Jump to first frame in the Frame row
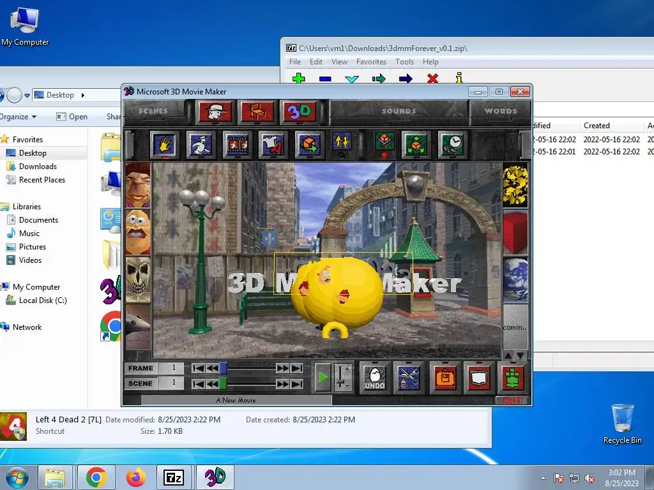Viewport: 654px width, 490px height. [199, 368]
